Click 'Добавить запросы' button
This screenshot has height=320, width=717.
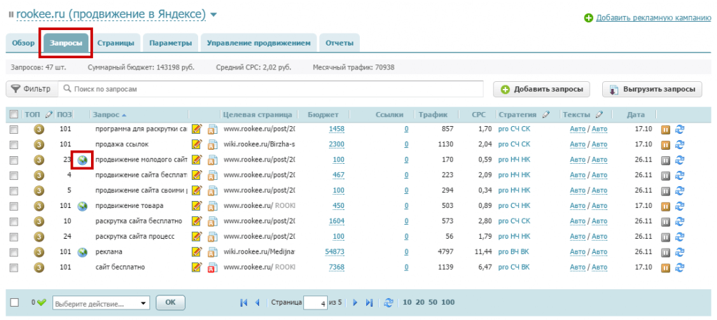(x=541, y=90)
